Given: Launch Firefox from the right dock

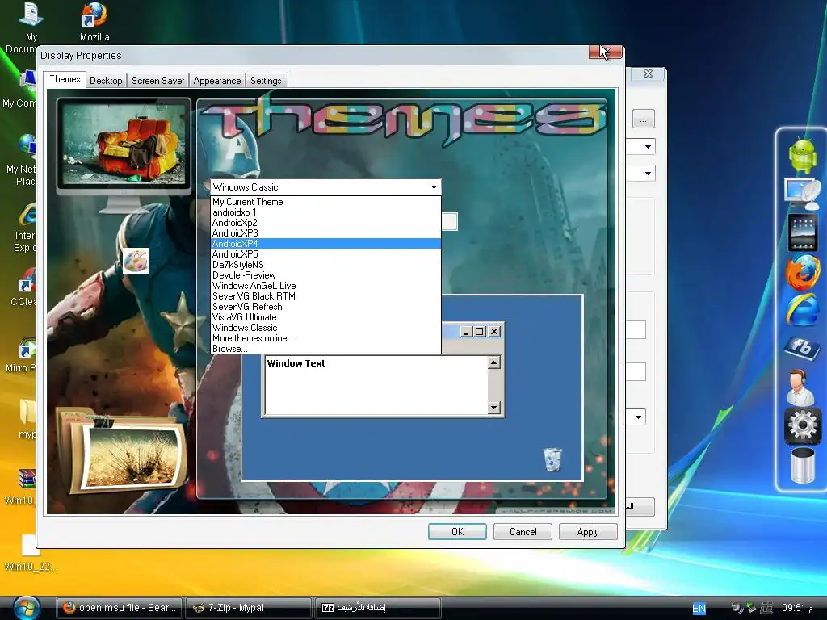Looking at the screenshot, I should (x=803, y=271).
